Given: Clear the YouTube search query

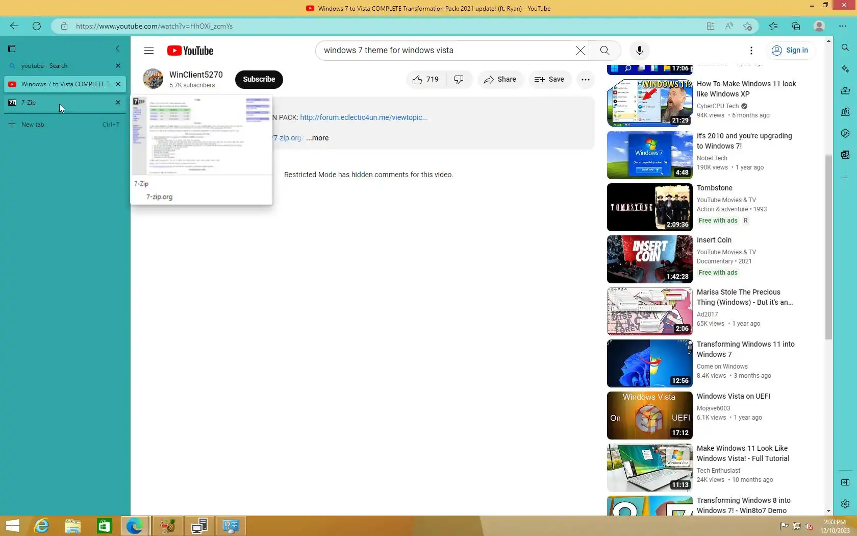Looking at the screenshot, I should (x=581, y=51).
